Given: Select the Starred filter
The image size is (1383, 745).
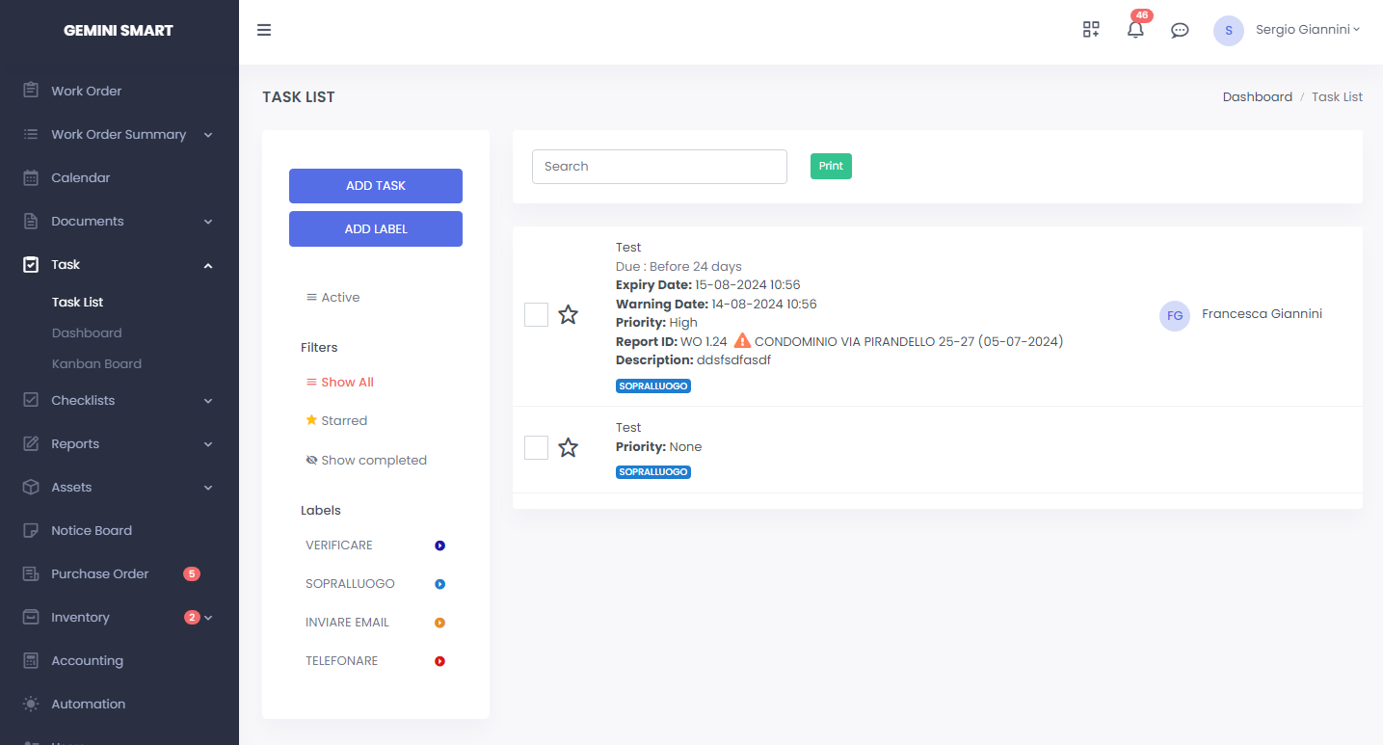Looking at the screenshot, I should (x=336, y=420).
